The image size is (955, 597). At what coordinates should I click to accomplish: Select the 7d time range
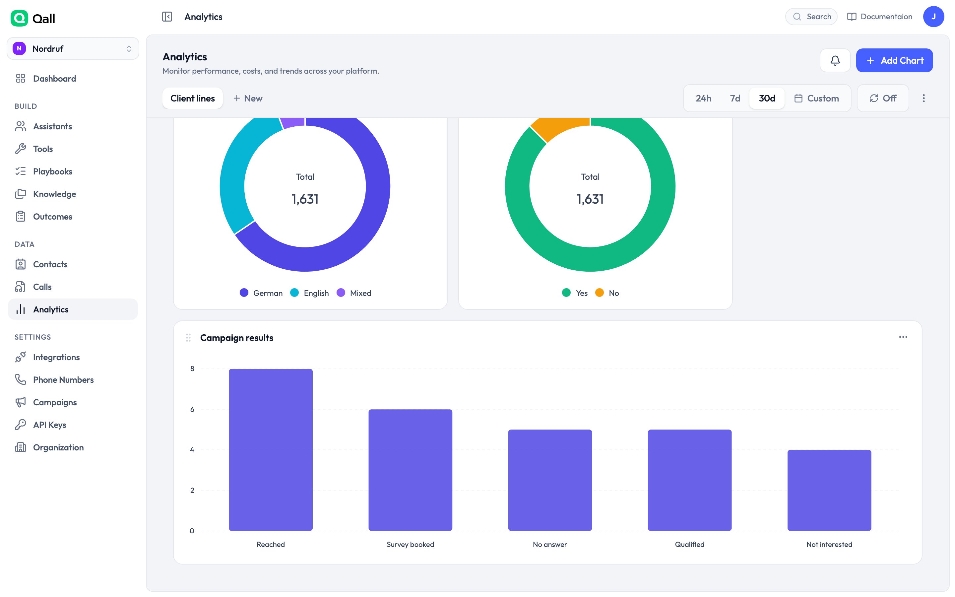735,98
